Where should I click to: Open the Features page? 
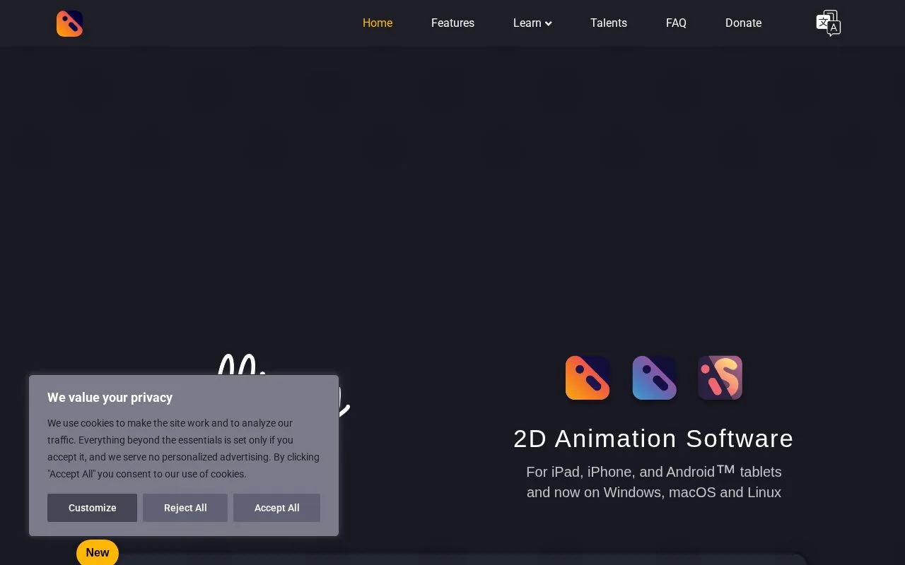pos(452,23)
